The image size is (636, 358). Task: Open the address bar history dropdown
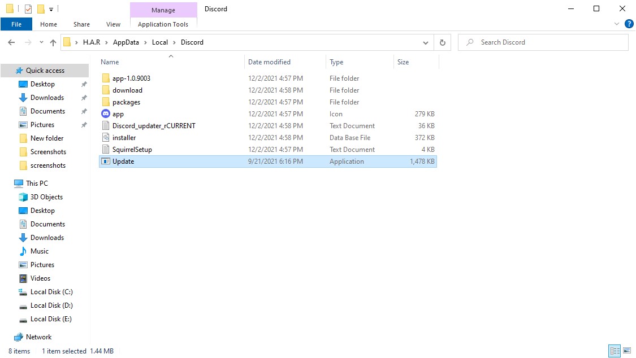click(x=426, y=42)
